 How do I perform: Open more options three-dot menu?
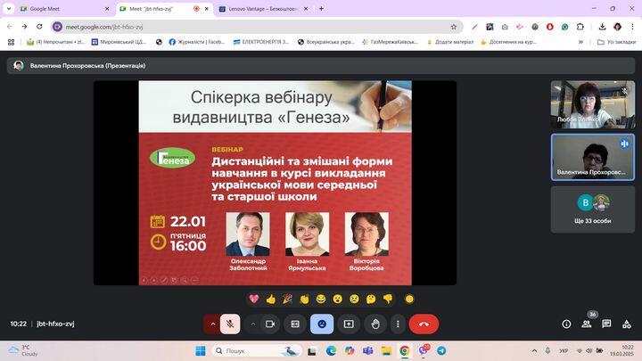(398, 324)
